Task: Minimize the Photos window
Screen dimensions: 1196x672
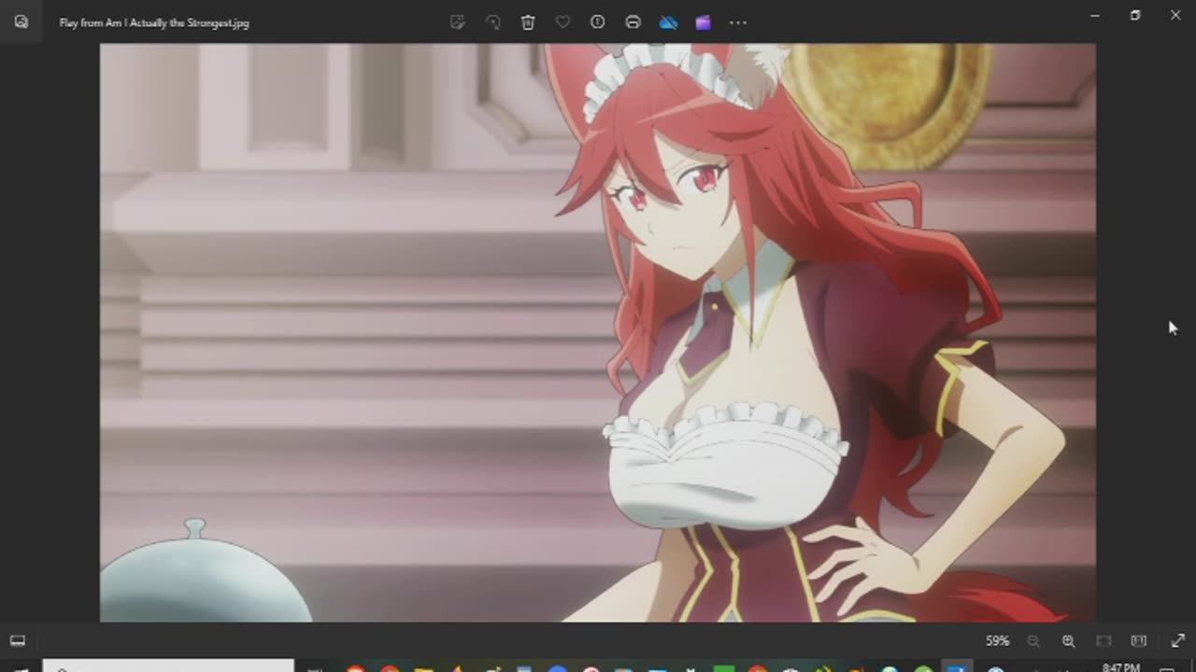Action: pyautogui.click(x=1095, y=15)
